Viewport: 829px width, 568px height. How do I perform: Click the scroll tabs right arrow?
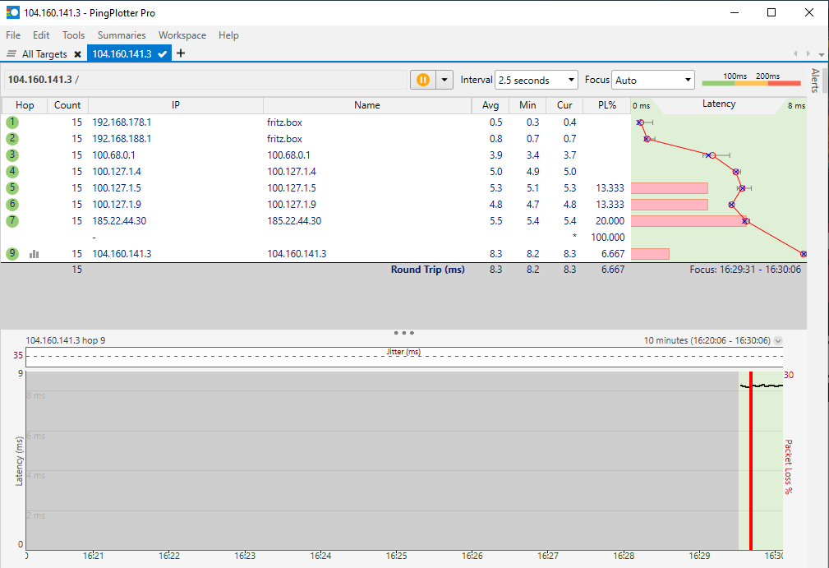pos(808,53)
